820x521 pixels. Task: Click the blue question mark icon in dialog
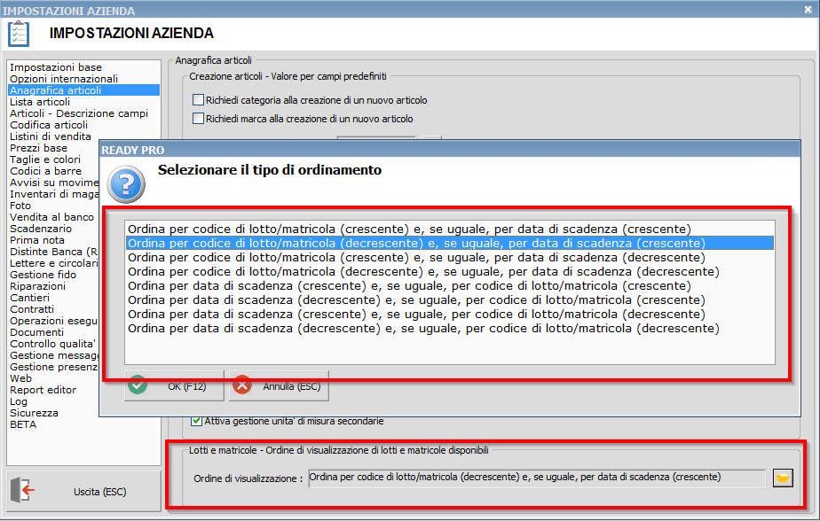pos(126,184)
